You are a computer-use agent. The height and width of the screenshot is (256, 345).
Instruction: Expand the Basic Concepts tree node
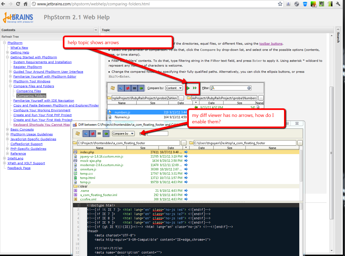(x=7, y=129)
